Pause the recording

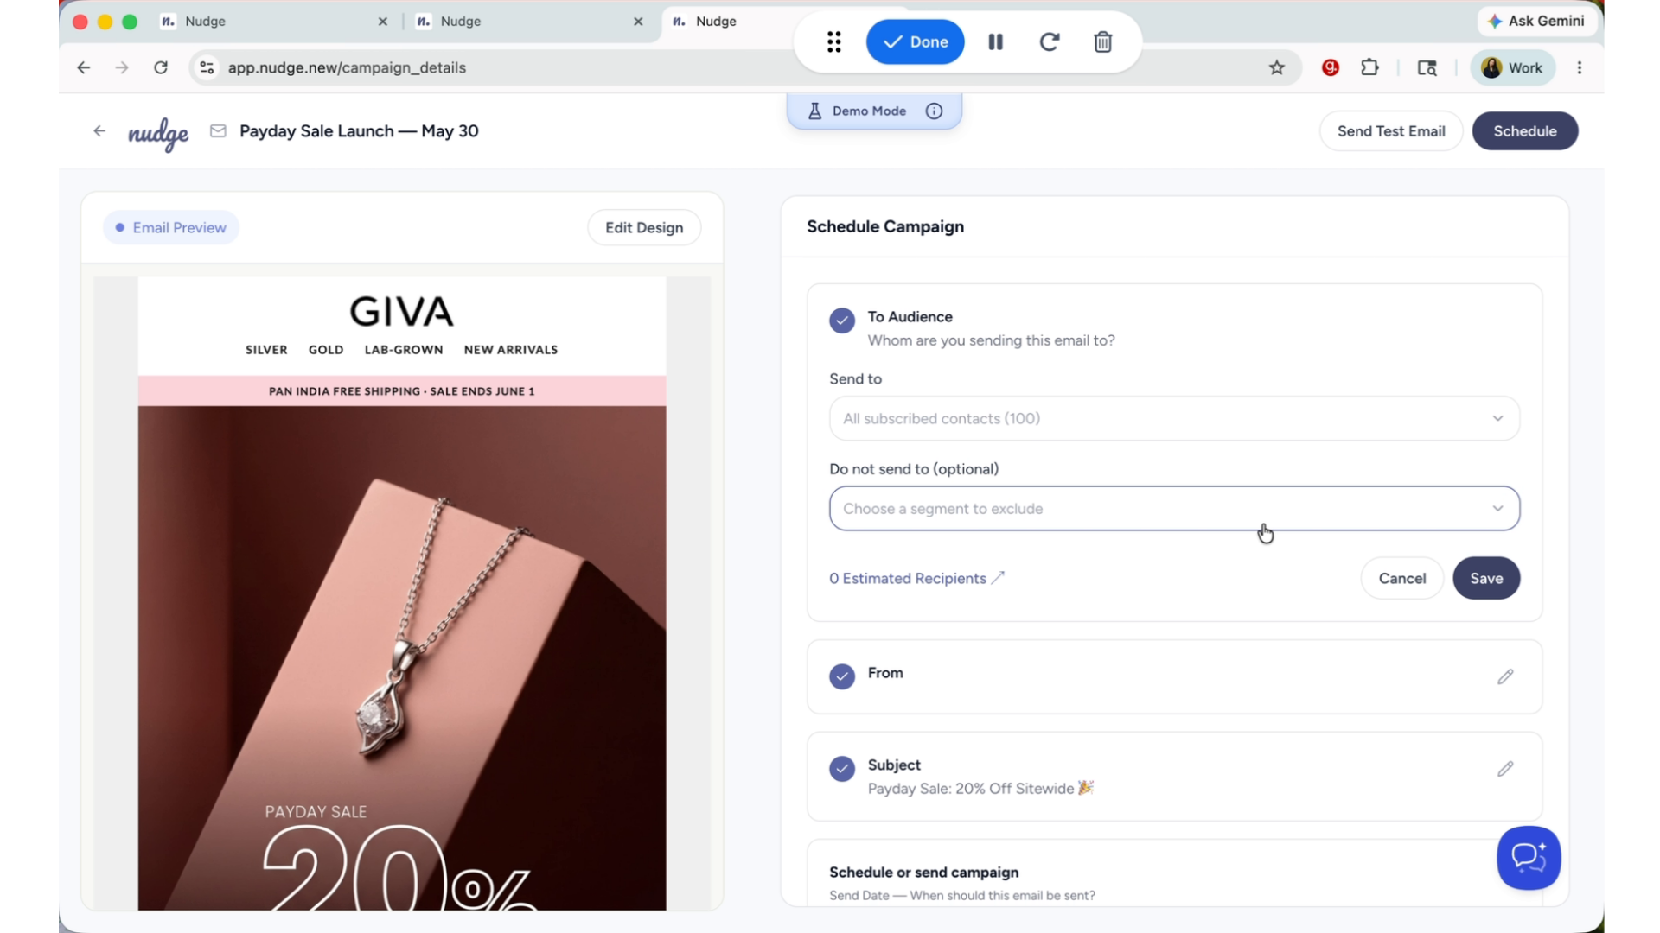(995, 41)
